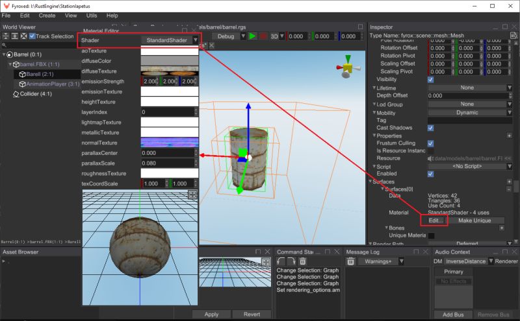This screenshot has width=520, height=321.
Task: Close the barrel.rgs scene tab
Action: coord(212,45)
